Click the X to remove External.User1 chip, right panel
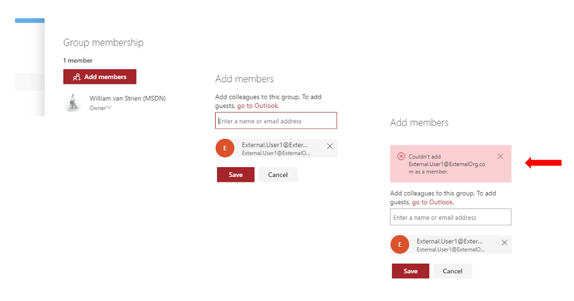 (504, 243)
